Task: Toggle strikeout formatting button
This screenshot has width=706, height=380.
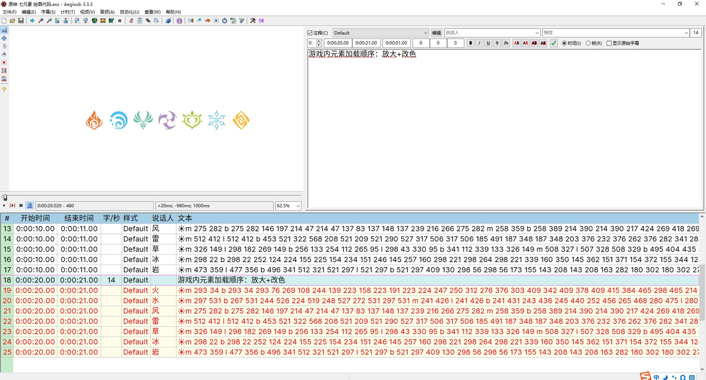Action: 497,43
